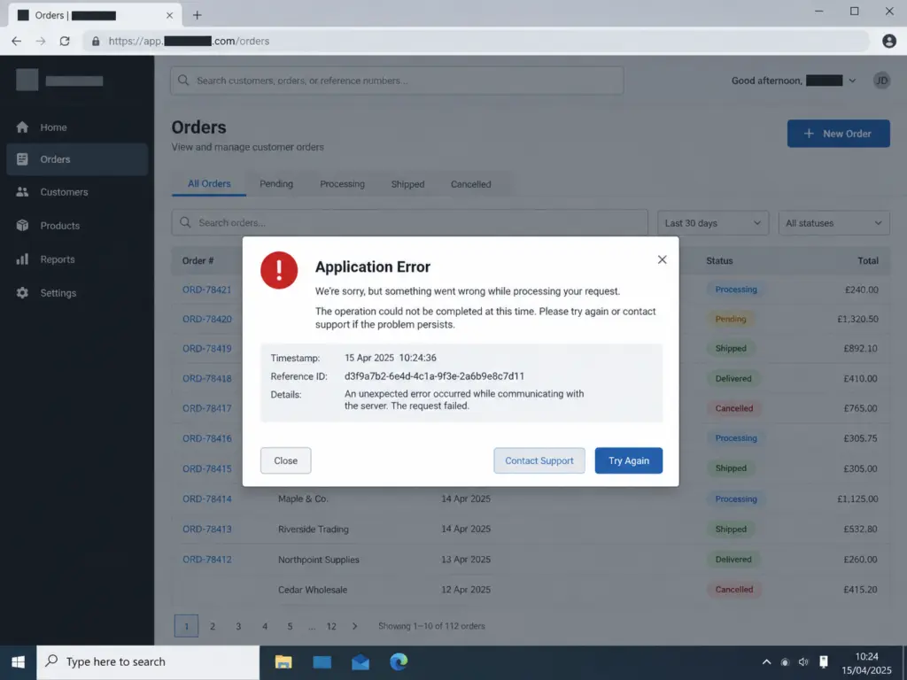The height and width of the screenshot is (680, 907).
Task: Click the £1,320.50 total value
Action: point(857,319)
